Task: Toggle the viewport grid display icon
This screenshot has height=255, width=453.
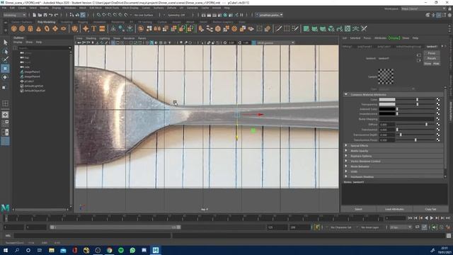Action: point(113,42)
